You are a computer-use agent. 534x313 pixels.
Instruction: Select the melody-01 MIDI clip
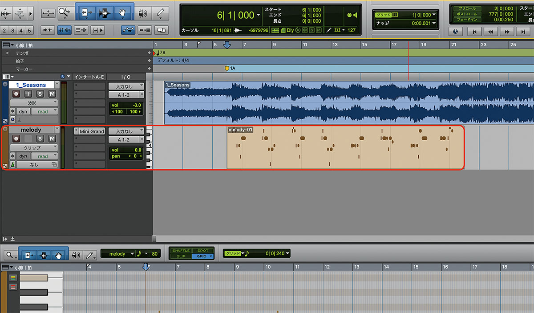tap(345, 148)
